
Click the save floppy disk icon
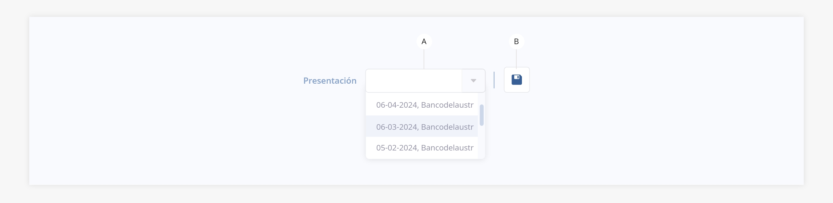coord(516,80)
